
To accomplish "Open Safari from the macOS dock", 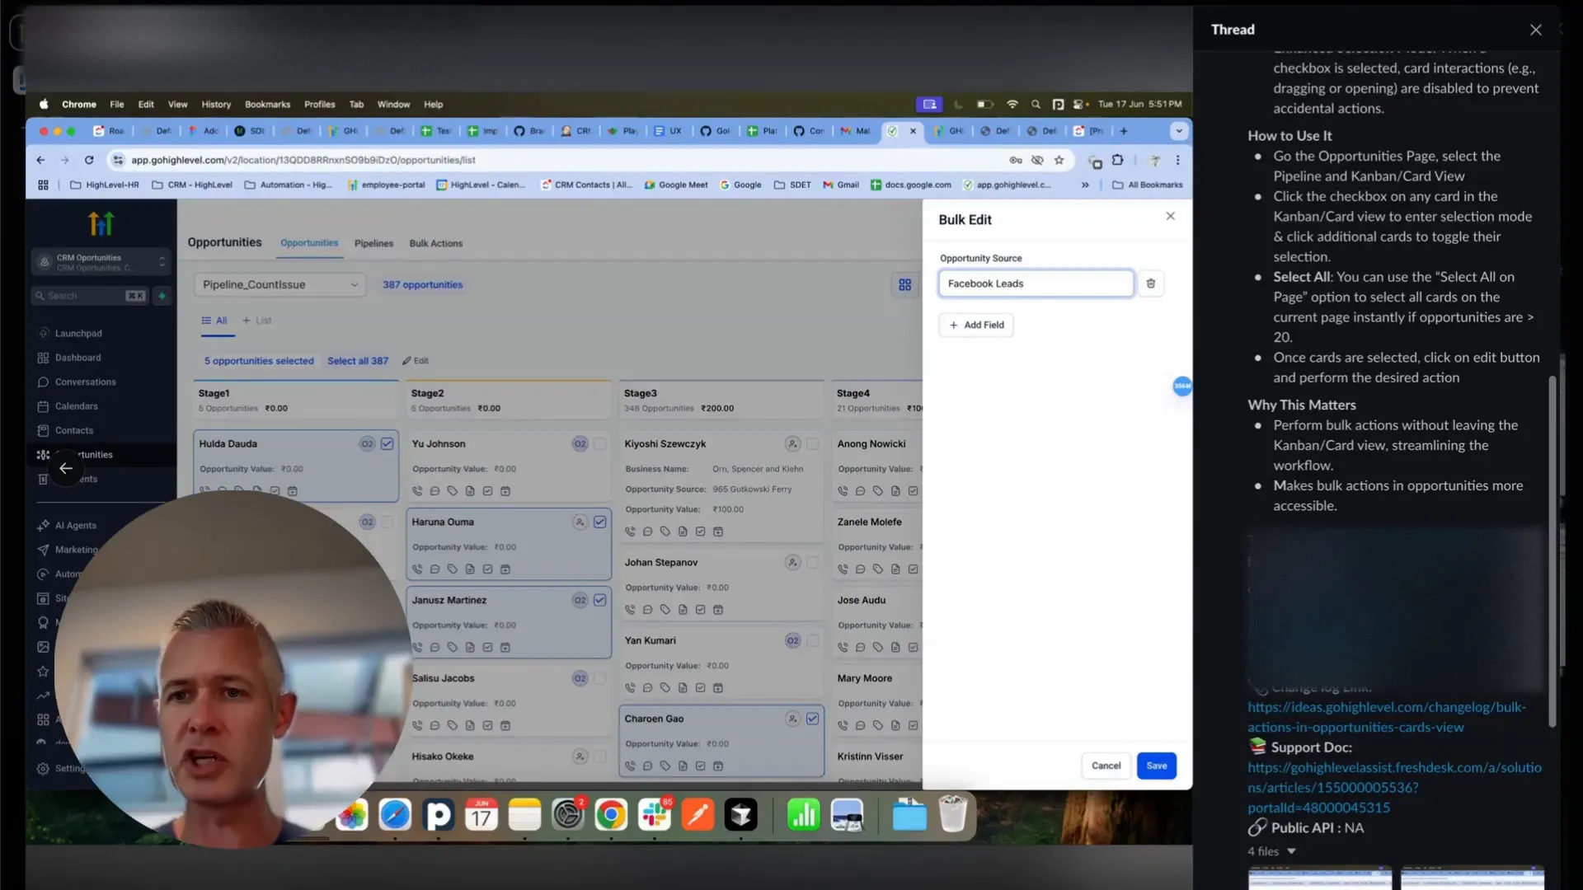I will point(395,815).
